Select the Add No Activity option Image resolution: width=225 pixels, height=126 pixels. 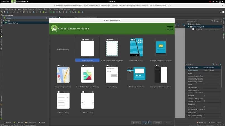(x=63, y=49)
